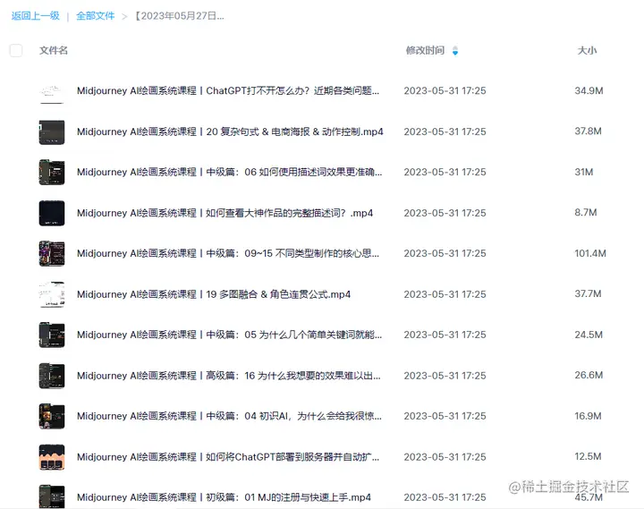Screen dimensions: 644x509
Task: Click the 101.4M size value
Action: tap(590, 253)
